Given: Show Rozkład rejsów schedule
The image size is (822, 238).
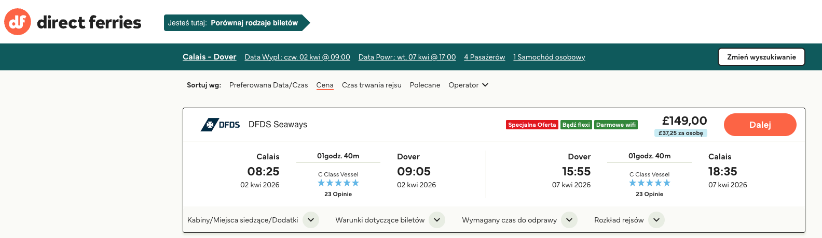Looking at the screenshot, I should point(656,220).
